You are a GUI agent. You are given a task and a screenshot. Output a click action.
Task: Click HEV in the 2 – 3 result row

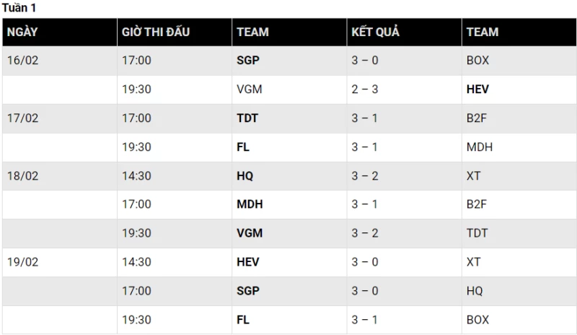pyautogui.click(x=477, y=90)
